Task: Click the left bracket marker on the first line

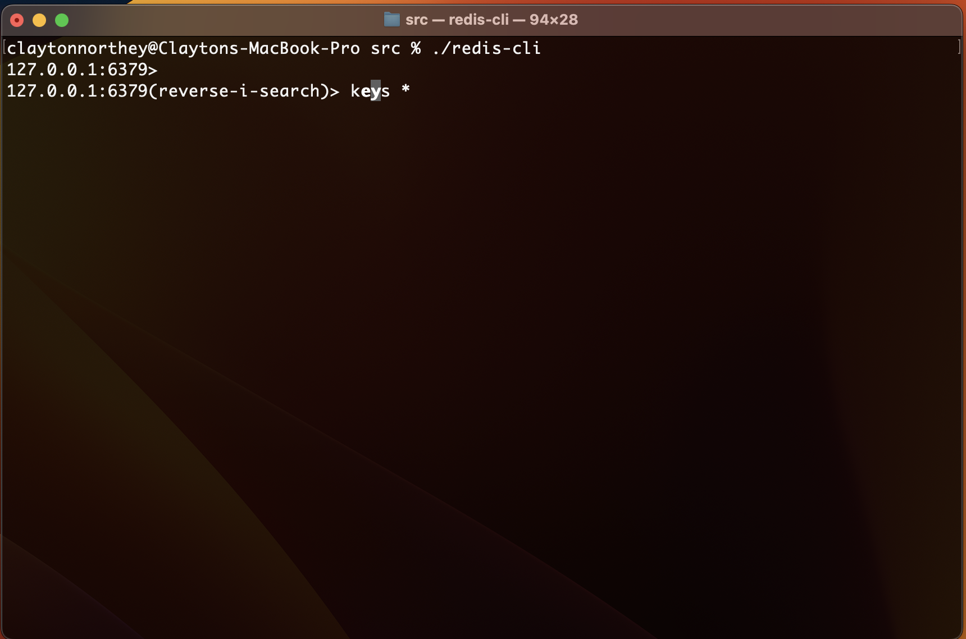Action: (3, 48)
